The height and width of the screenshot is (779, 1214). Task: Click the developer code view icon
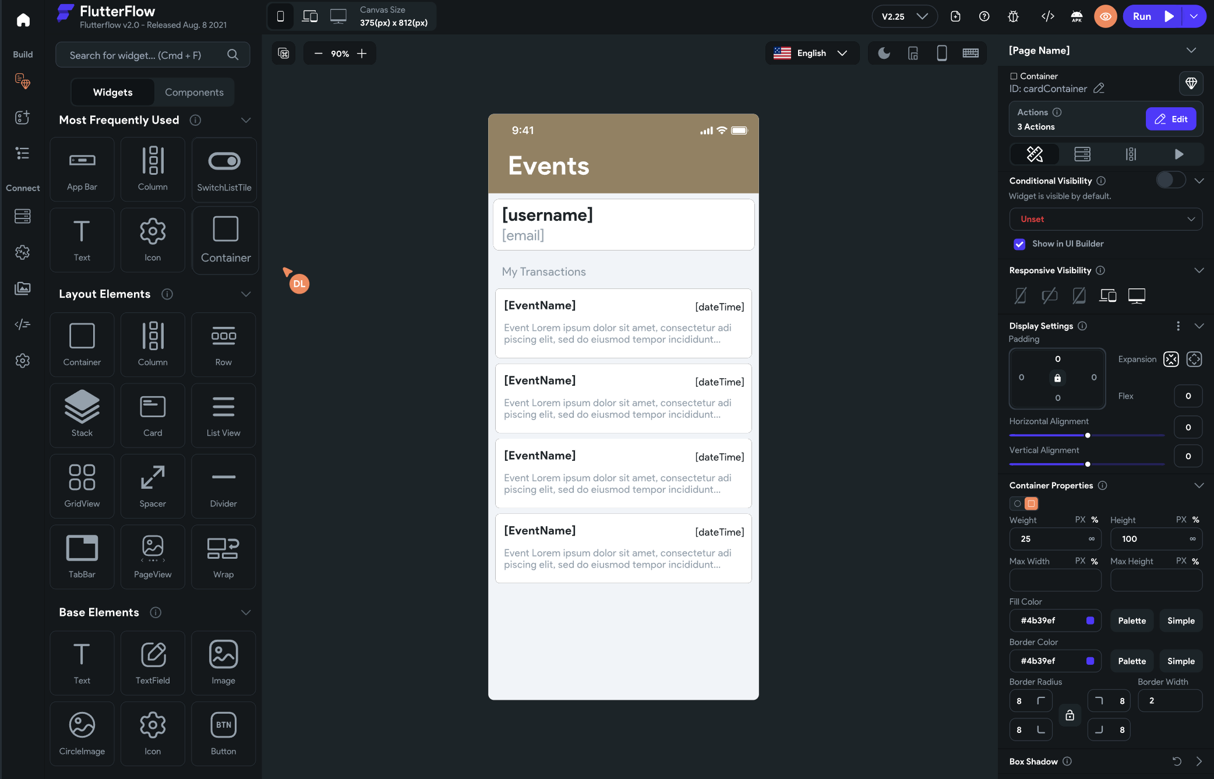pos(1047,16)
